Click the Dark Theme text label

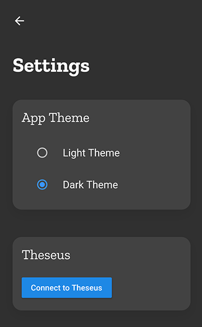(90, 185)
